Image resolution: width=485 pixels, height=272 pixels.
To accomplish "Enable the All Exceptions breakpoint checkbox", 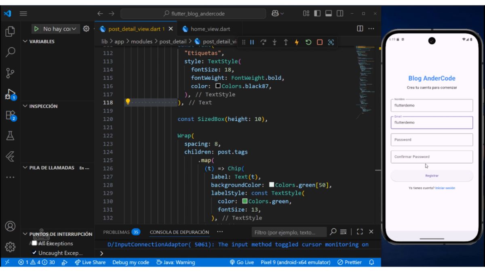I will click(x=34, y=243).
